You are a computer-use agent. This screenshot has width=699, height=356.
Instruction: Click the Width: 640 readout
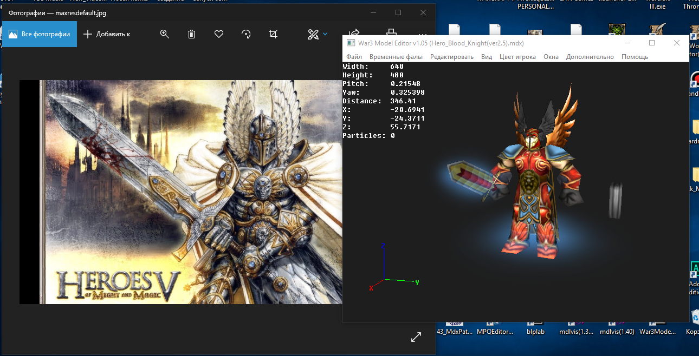(x=373, y=67)
